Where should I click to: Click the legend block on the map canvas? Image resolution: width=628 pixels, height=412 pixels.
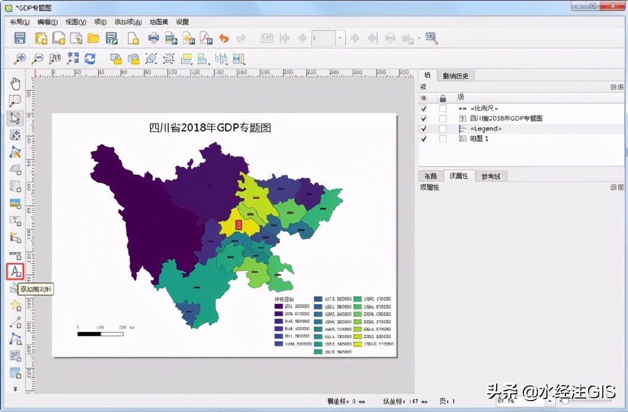coord(334,325)
